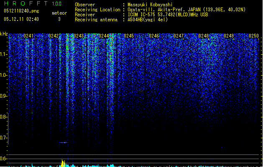
Task: Click the observer name Masayuki Kobayashi
Action: pos(150,5)
